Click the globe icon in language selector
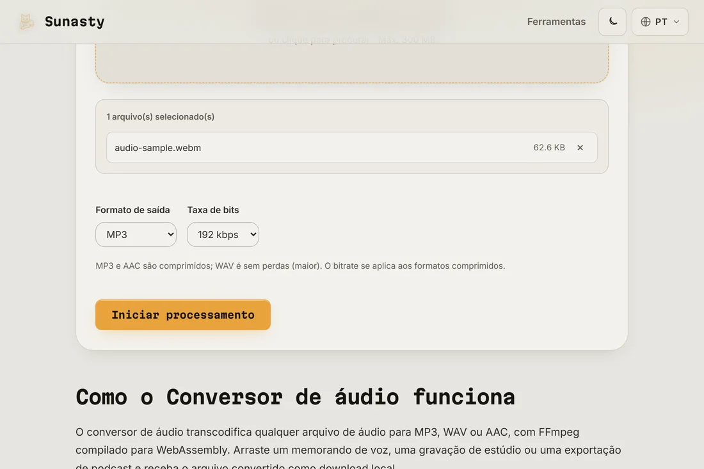The image size is (704, 469). coord(646,22)
